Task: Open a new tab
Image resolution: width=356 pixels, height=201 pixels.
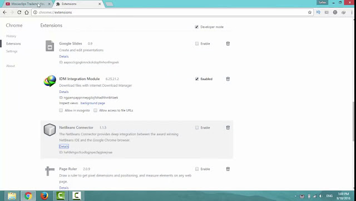Action: tap(110, 4)
